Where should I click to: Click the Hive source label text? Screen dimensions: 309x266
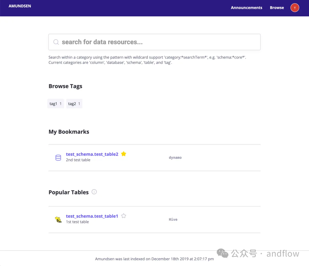(x=173, y=220)
